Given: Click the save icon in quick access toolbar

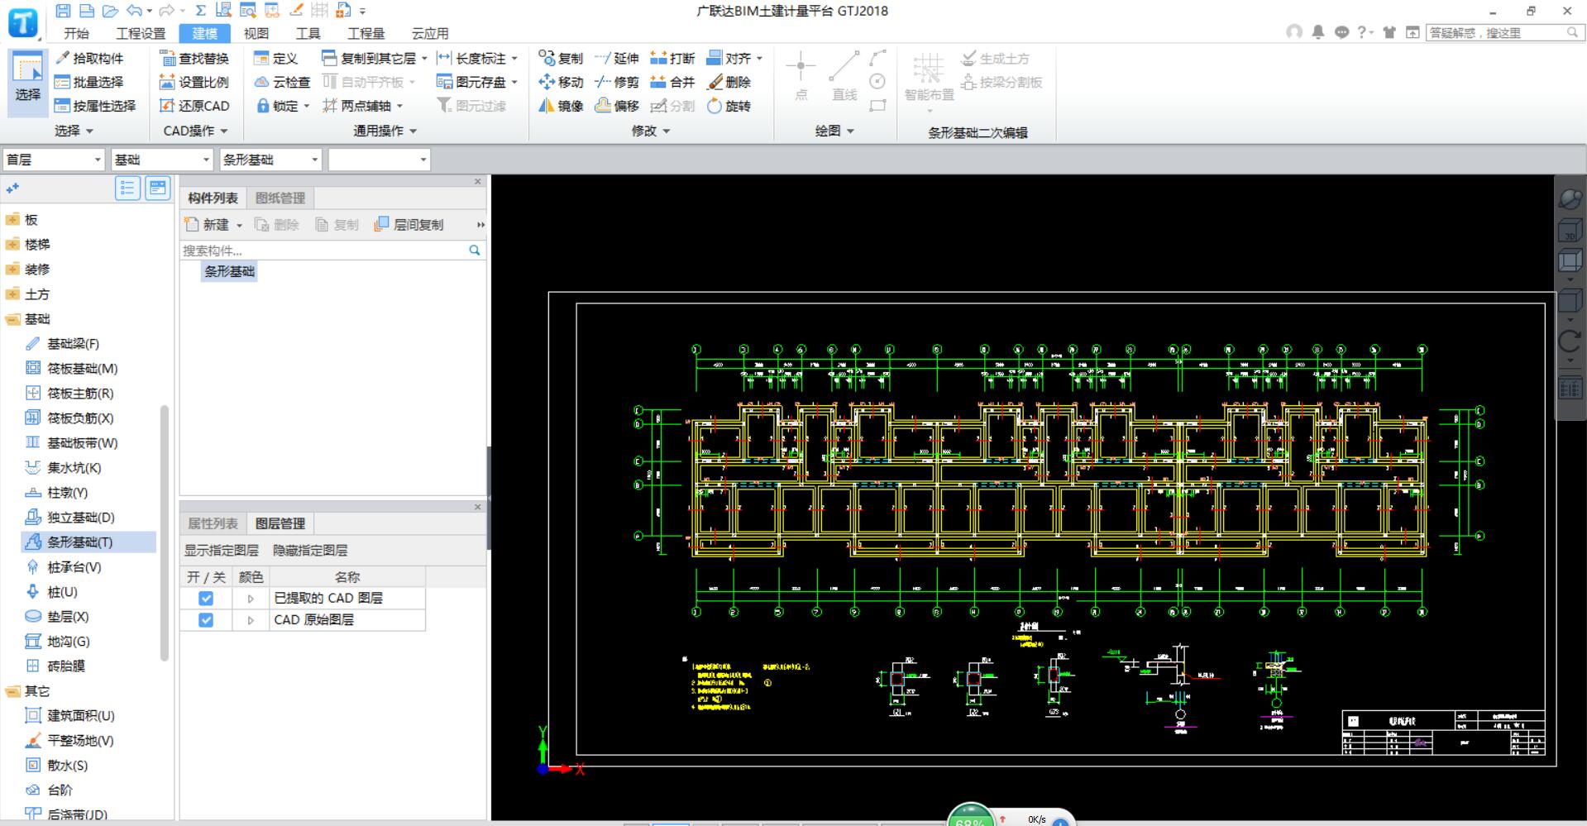Looking at the screenshot, I should [x=63, y=11].
